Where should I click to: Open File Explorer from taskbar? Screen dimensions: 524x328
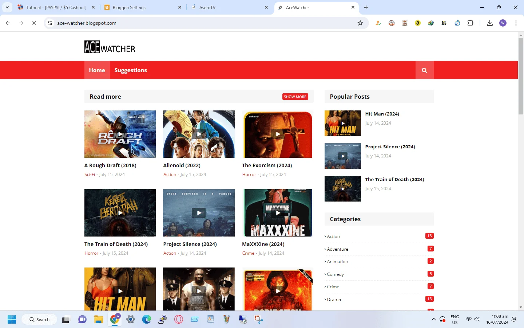99,320
